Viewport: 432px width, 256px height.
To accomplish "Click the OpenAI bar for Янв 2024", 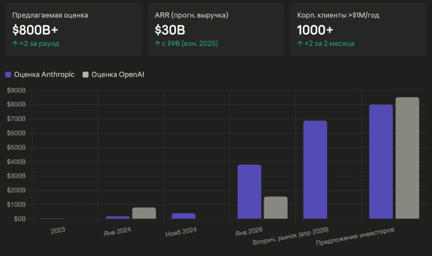I will (x=144, y=213).
